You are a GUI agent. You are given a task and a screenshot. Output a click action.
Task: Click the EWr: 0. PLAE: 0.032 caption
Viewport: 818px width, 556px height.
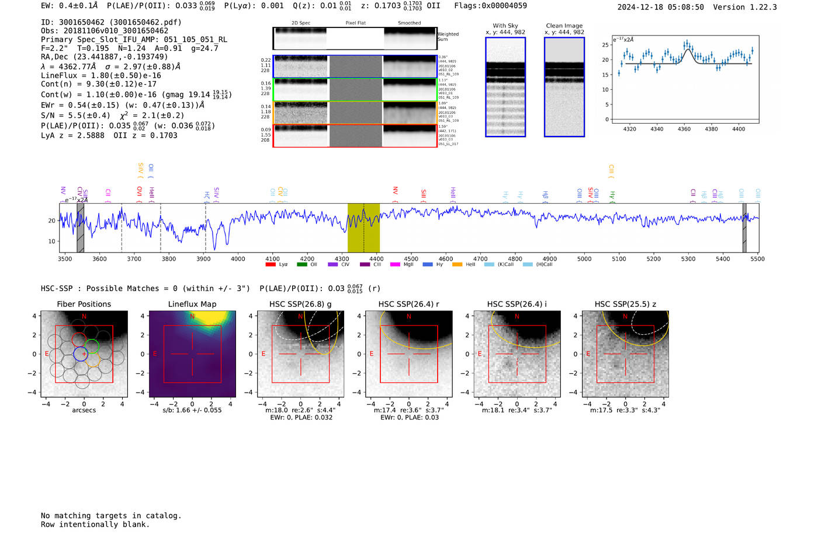[x=301, y=417]
